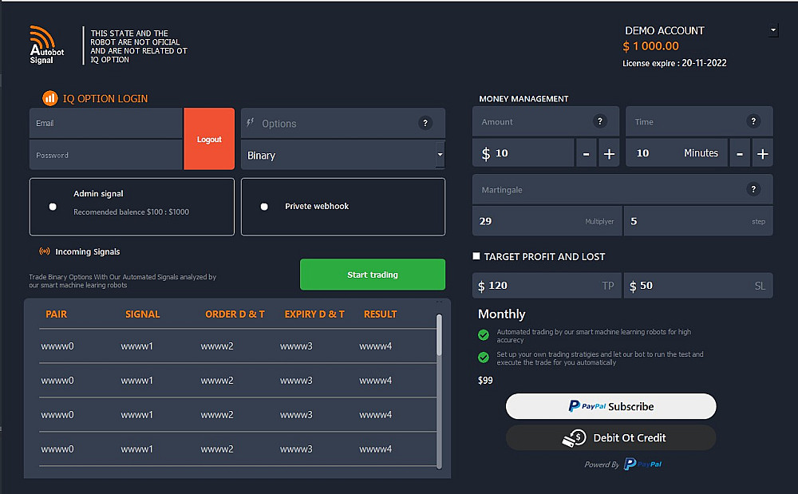Click the License expire date text
The image size is (798, 494).
pos(674,63)
